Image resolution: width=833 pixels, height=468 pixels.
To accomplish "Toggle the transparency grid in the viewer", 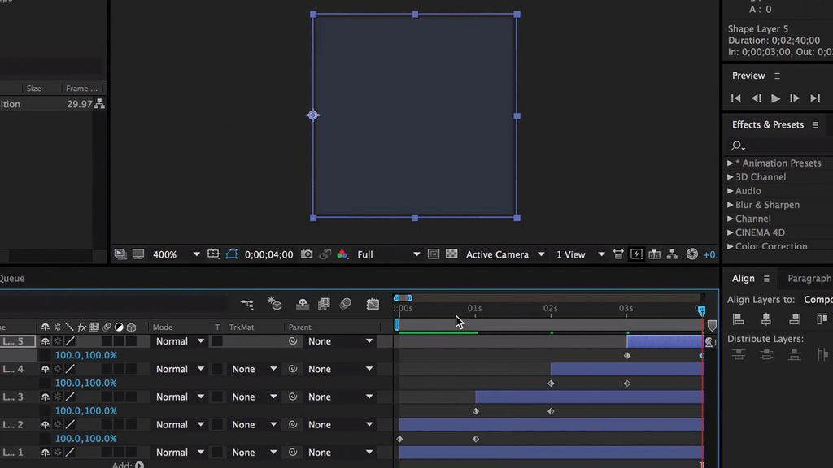I will point(452,254).
